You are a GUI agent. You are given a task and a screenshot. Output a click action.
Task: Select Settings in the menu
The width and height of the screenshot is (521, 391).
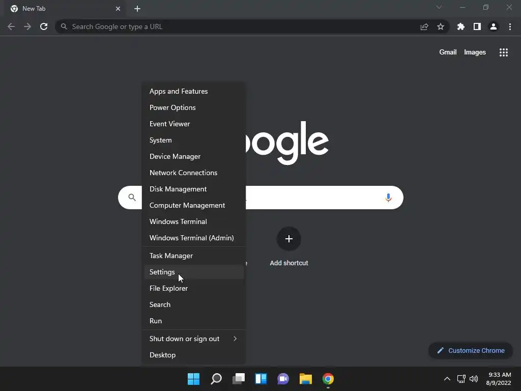pyautogui.click(x=194, y=272)
